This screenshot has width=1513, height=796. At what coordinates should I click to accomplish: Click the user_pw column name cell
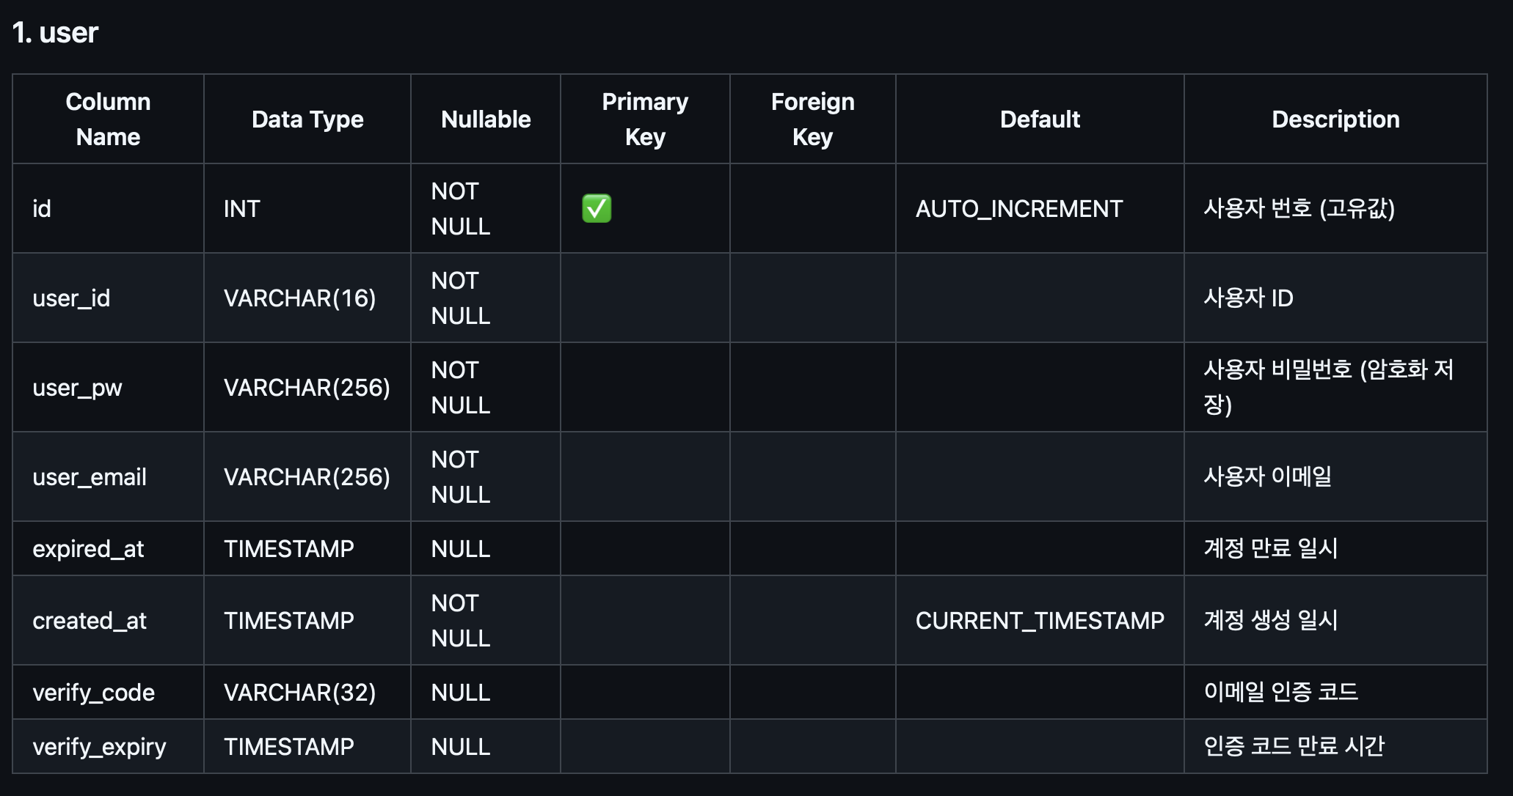coord(77,388)
